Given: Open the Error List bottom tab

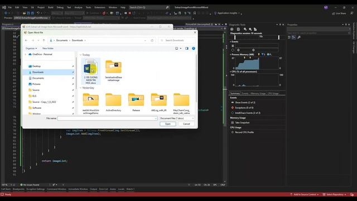Looking at the screenshot, I should click(103, 189).
